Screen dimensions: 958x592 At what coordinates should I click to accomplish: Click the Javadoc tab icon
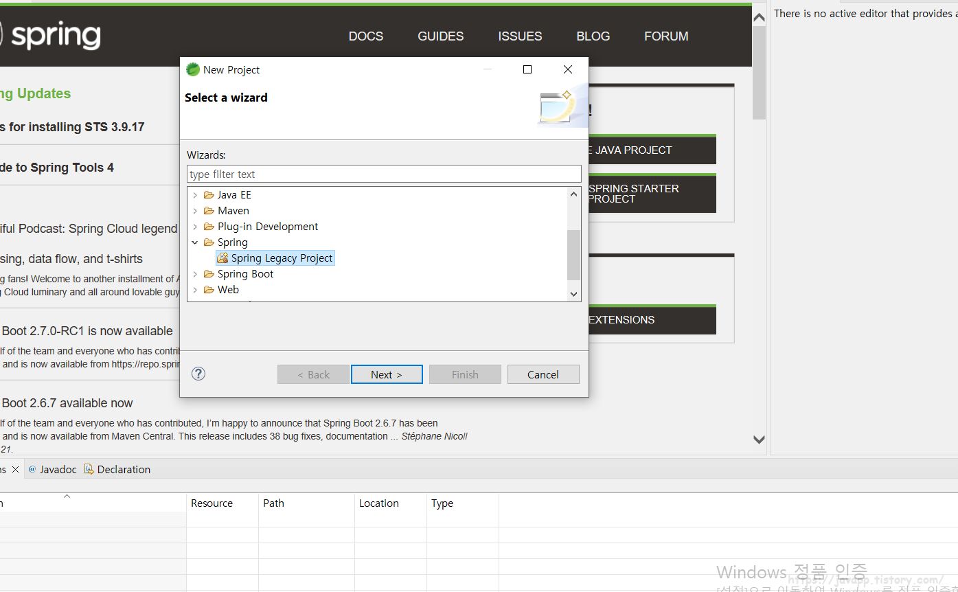click(x=32, y=469)
